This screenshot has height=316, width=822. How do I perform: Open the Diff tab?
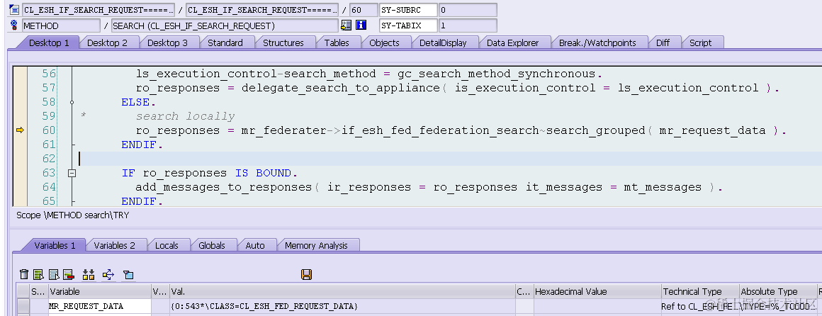[663, 43]
